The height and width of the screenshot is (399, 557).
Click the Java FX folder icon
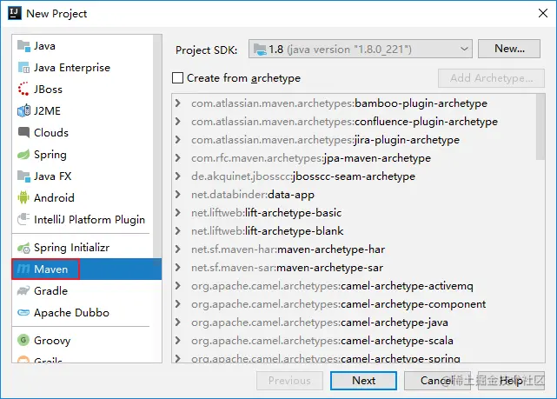(x=23, y=176)
